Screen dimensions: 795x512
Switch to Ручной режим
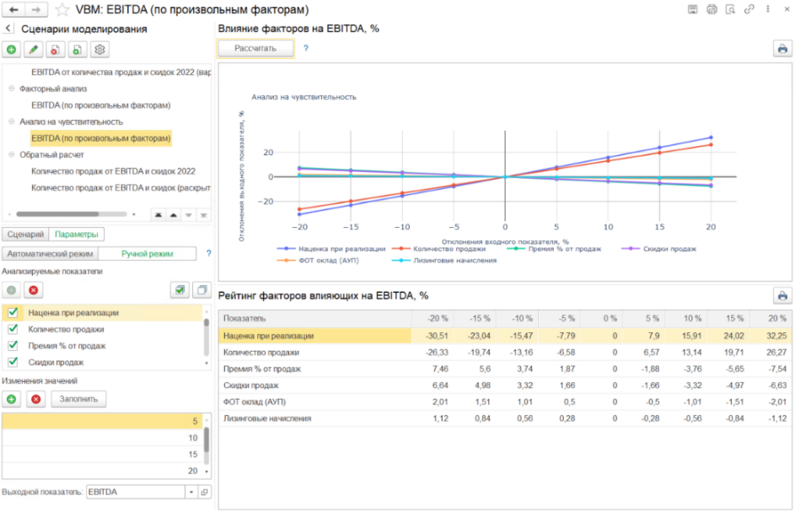(x=147, y=254)
